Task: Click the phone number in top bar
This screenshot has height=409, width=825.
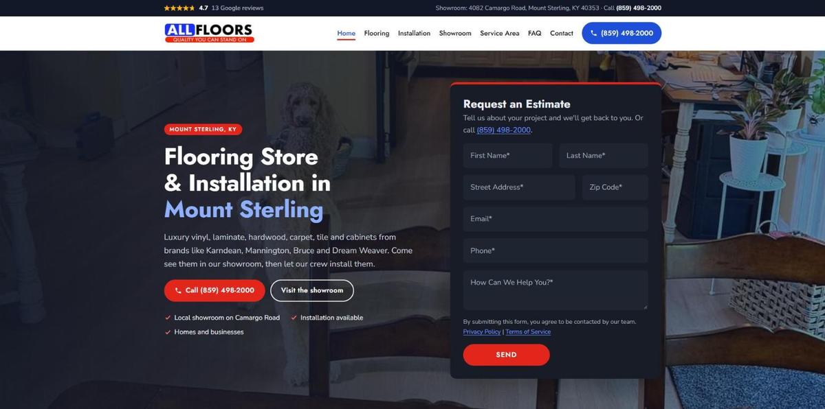Action: point(639,8)
